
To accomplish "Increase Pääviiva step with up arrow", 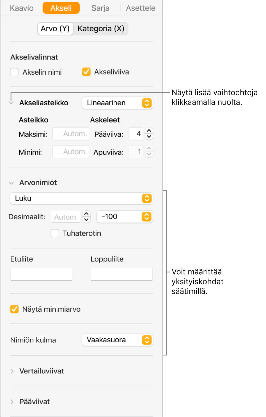I will point(149,131).
